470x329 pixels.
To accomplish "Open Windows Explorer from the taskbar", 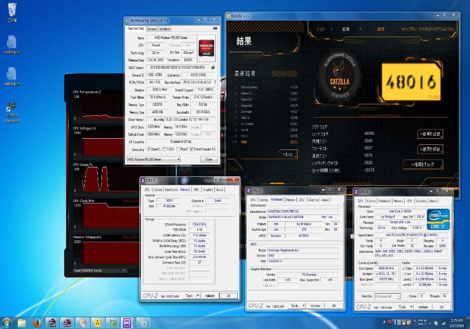I will 22,323.
